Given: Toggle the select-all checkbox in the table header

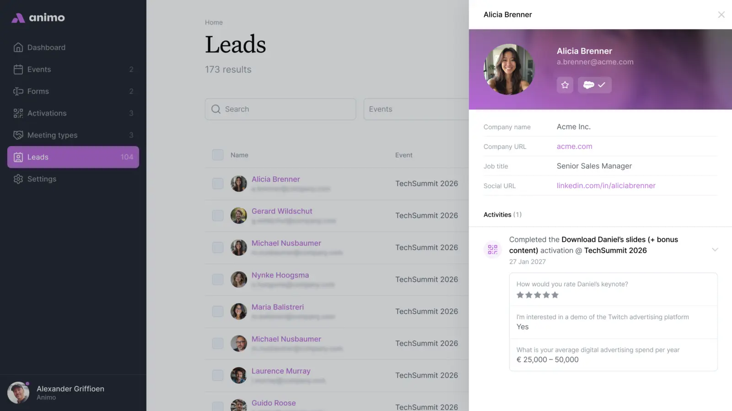Looking at the screenshot, I should [x=217, y=154].
